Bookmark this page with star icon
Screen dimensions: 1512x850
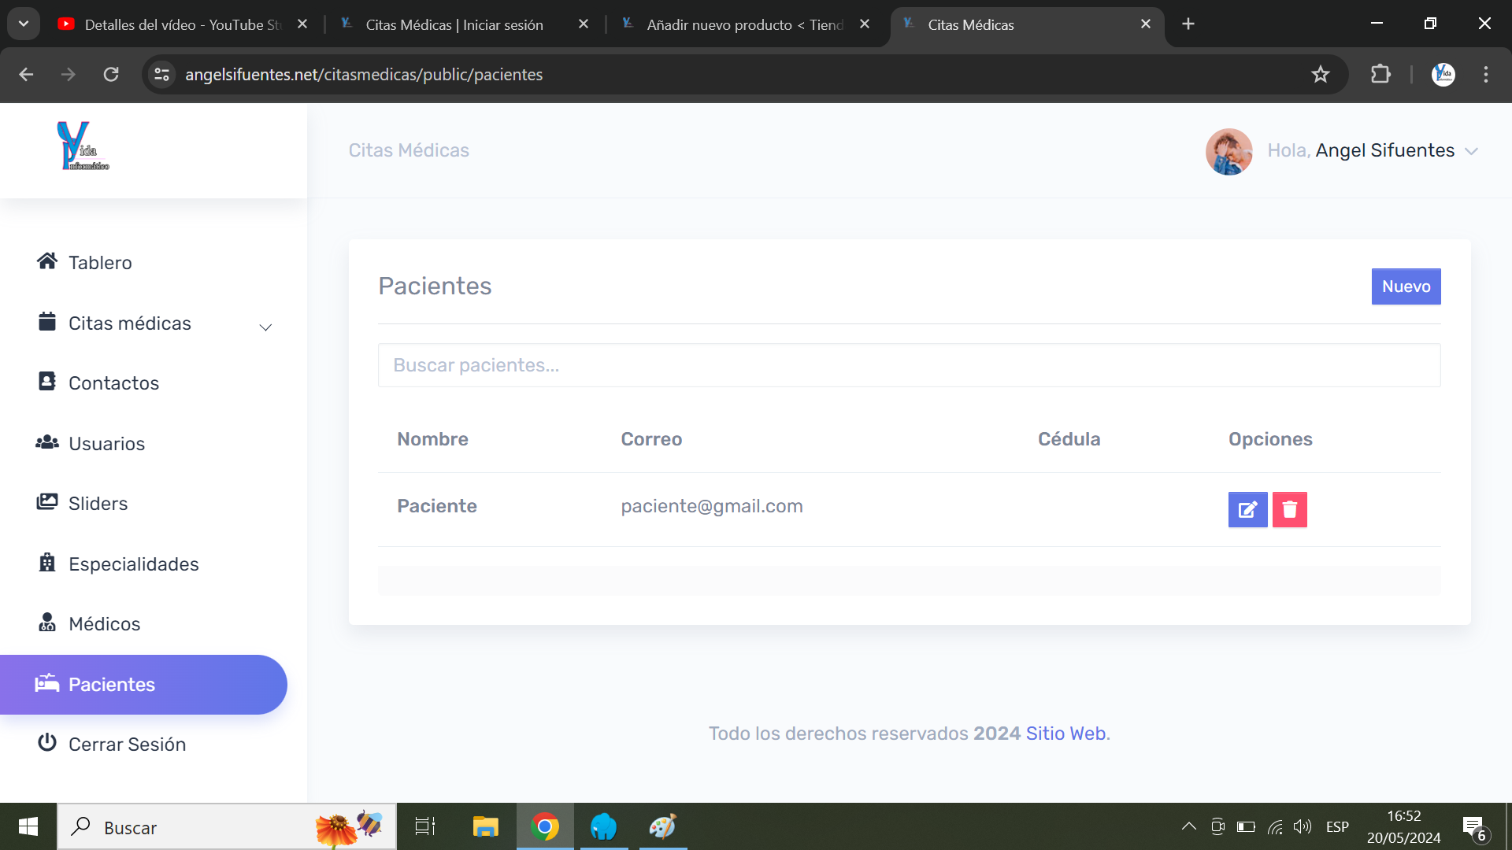[1321, 74]
